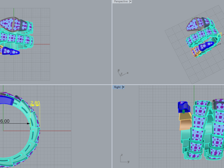Open the Perspective viewport dropdown arrow

pos(131,1)
